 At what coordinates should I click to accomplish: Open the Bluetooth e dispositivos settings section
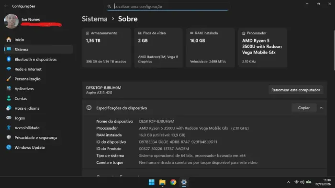point(38,59)
